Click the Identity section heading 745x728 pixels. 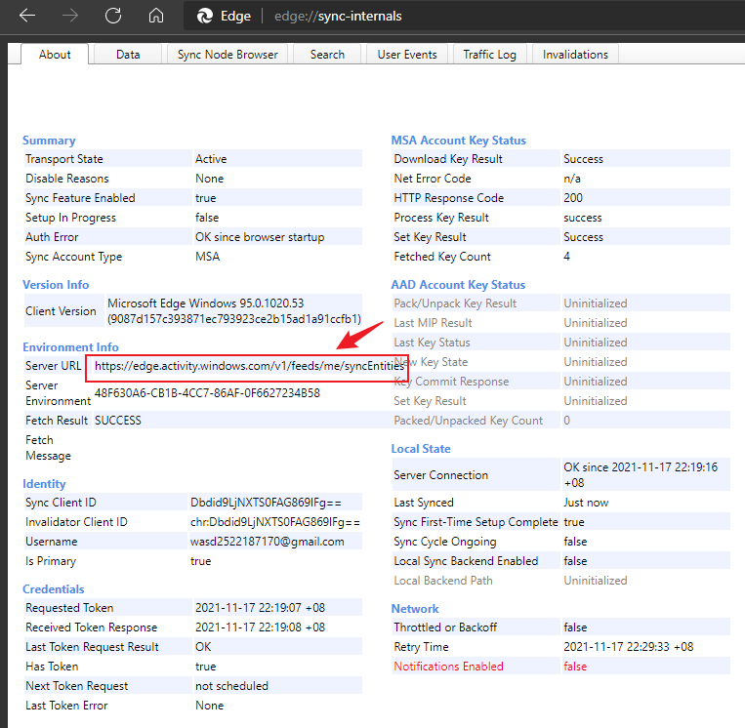[x=44, y=484]
